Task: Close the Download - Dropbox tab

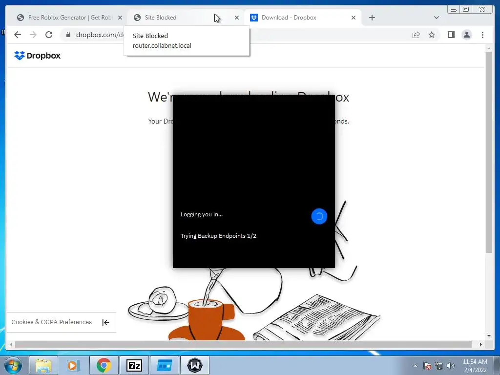Action: [354, 18]
